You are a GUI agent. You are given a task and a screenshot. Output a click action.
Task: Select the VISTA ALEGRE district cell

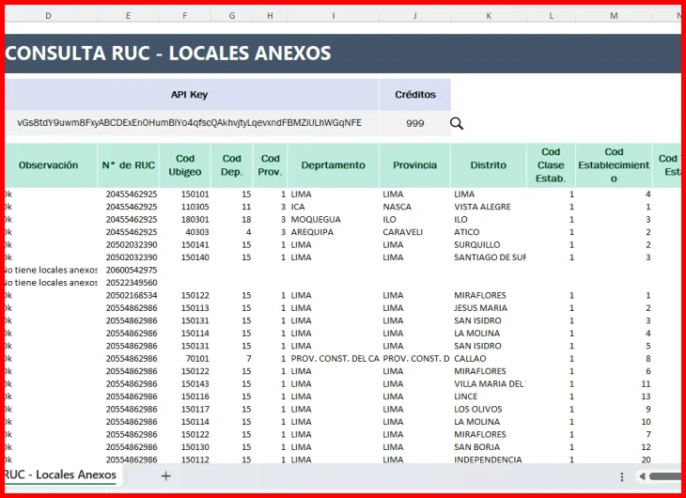click(489, 207)
